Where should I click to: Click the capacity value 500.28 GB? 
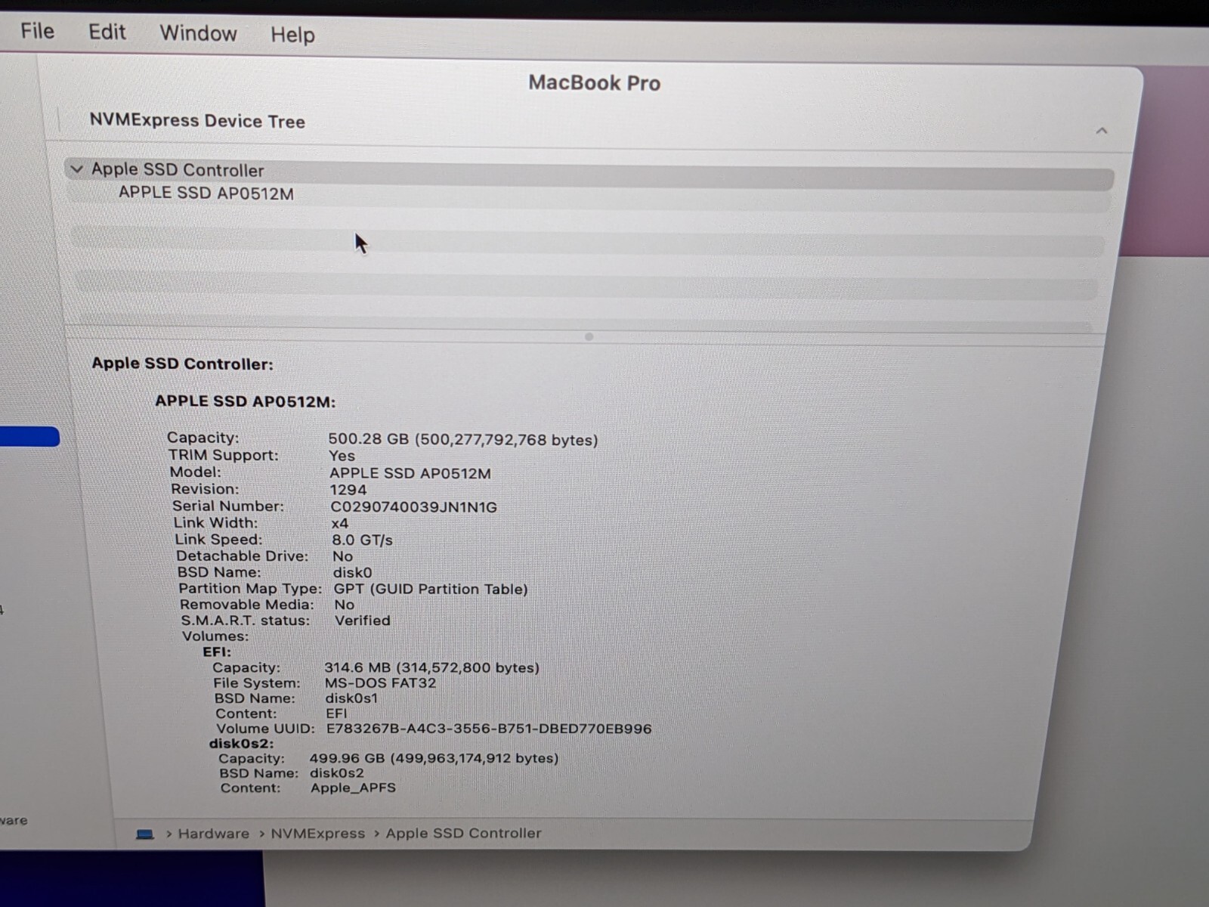(462, 439)
